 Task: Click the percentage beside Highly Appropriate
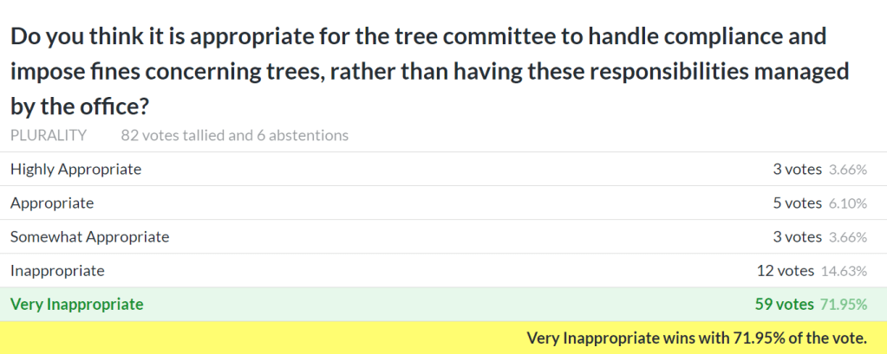pos(848,170)
